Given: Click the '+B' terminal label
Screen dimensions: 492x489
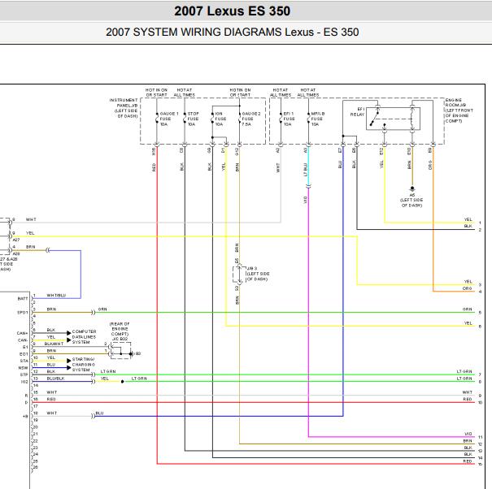Looking at the screenshot, I should 25,416.
